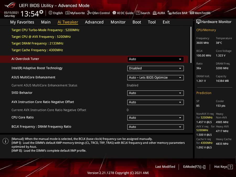Click EzMode exit arrow icon
The height and width of the screenshot is (177, 236).
tap(203, 167)
